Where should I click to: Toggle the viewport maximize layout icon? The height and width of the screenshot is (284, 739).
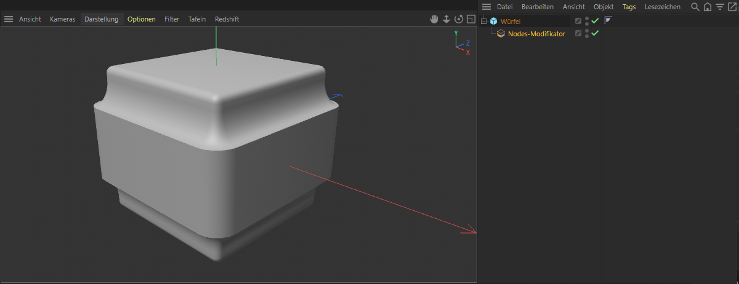click(471, 19)
